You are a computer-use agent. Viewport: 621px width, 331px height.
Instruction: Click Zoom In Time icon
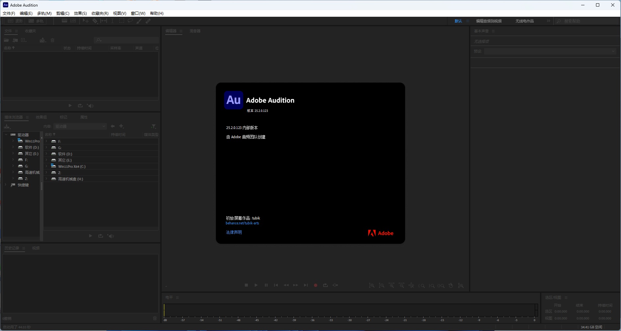click(392, 286)
